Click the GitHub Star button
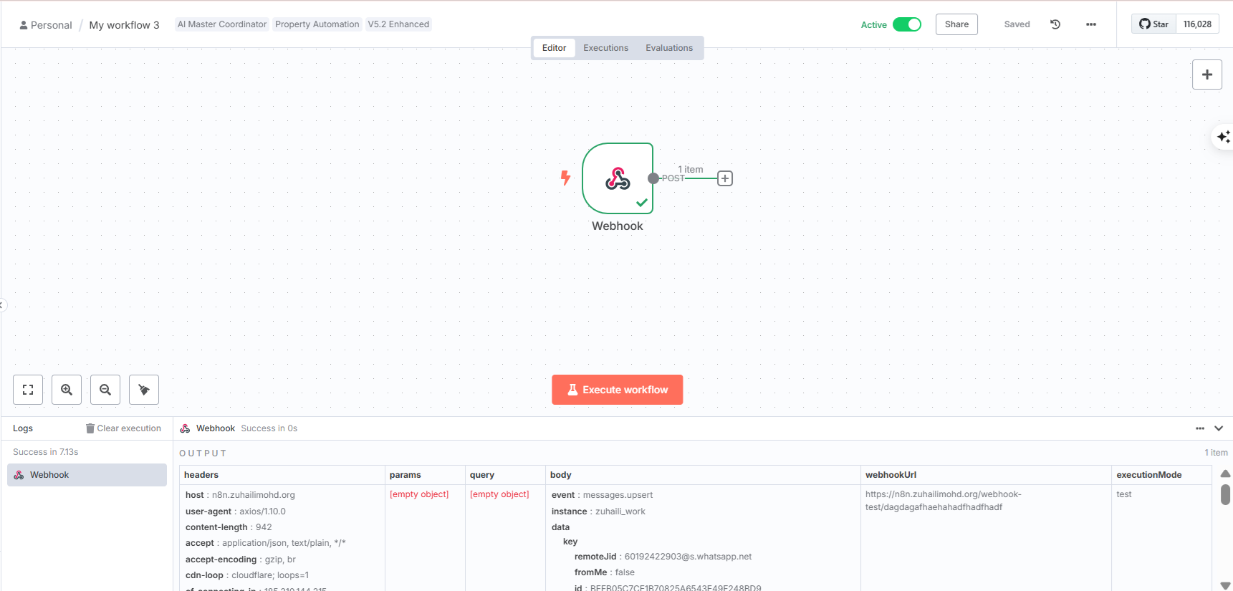 (1153, 24)
